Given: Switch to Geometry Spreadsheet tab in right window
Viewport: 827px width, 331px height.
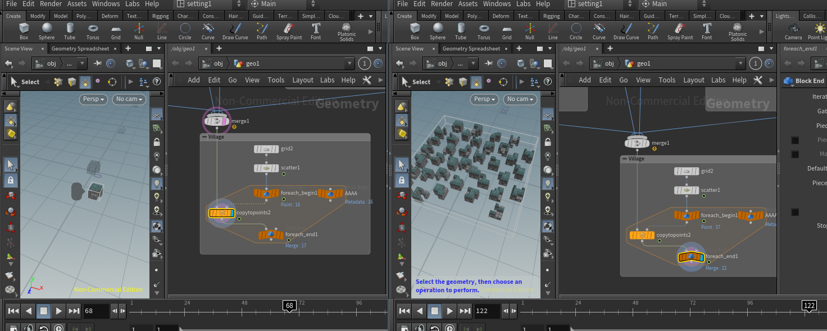Looking at the screenshot, I should tap(471, 49).
